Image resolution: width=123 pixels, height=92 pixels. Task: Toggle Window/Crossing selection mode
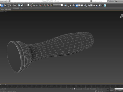(x=11, y=5)
